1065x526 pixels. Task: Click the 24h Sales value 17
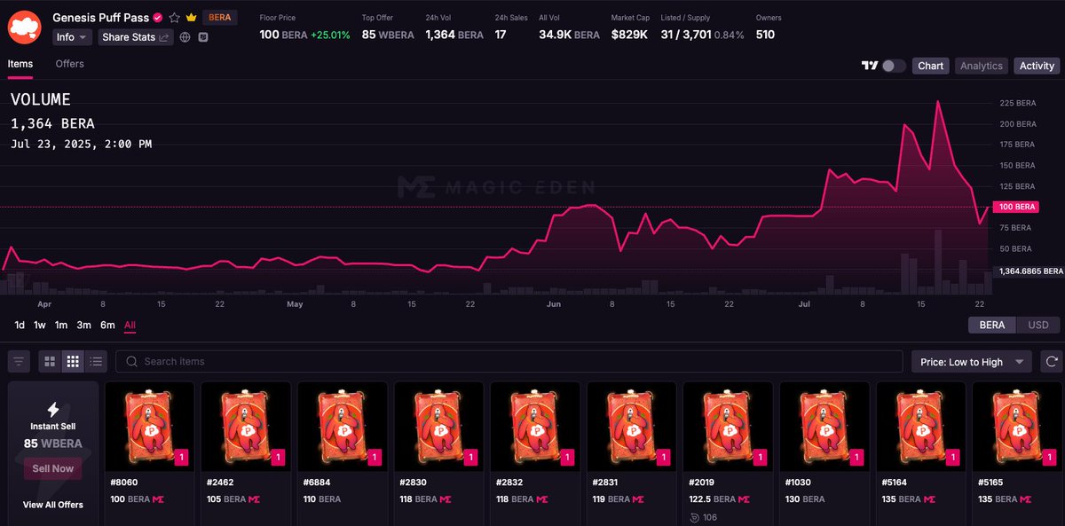click(501, 35)
